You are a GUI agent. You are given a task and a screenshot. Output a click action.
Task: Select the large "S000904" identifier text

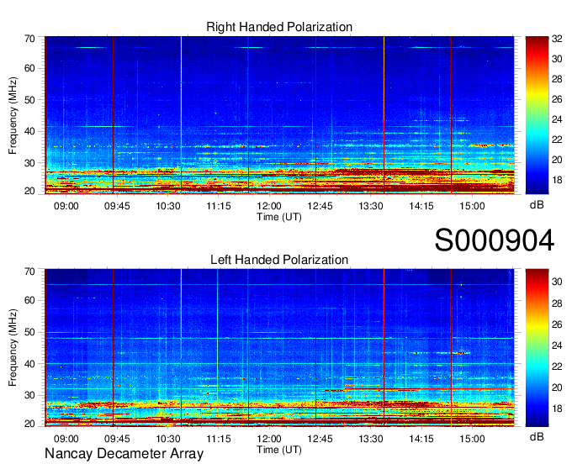495,240
